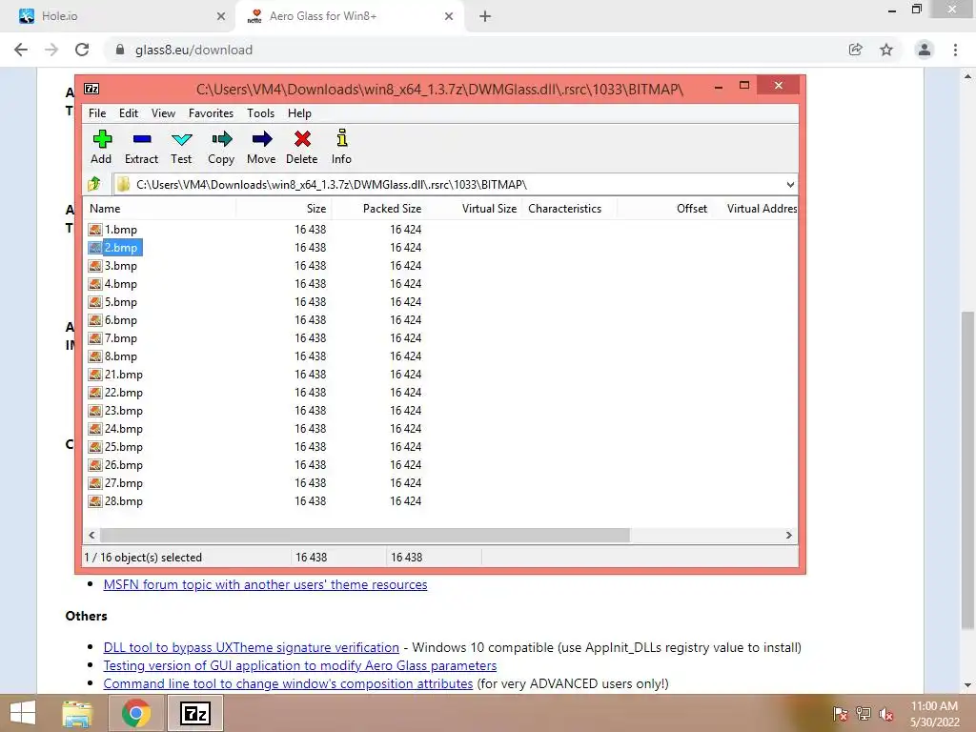
Task: Click 7-Zip icon in taskbar
Action: point(194,713)
